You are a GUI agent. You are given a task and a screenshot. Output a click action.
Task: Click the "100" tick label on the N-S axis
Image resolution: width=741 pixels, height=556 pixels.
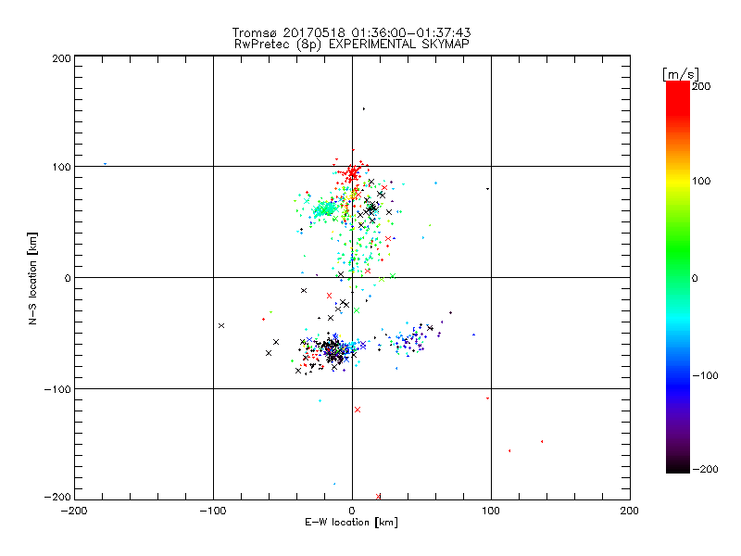pos(61,167)
